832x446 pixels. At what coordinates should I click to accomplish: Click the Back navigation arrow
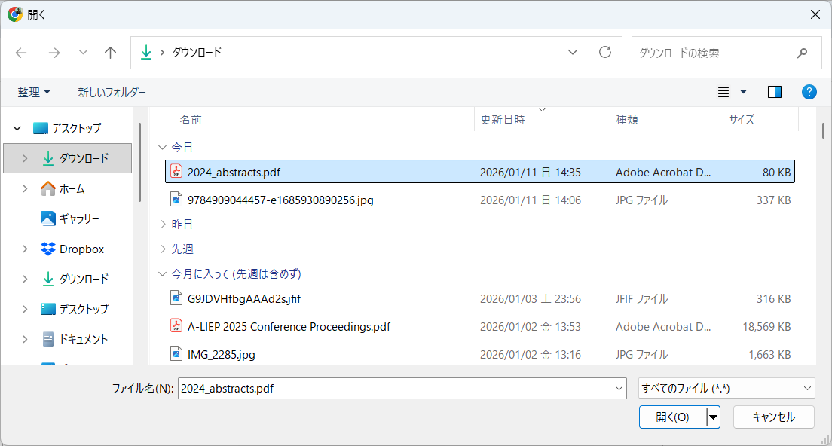[x=21, y=53]
